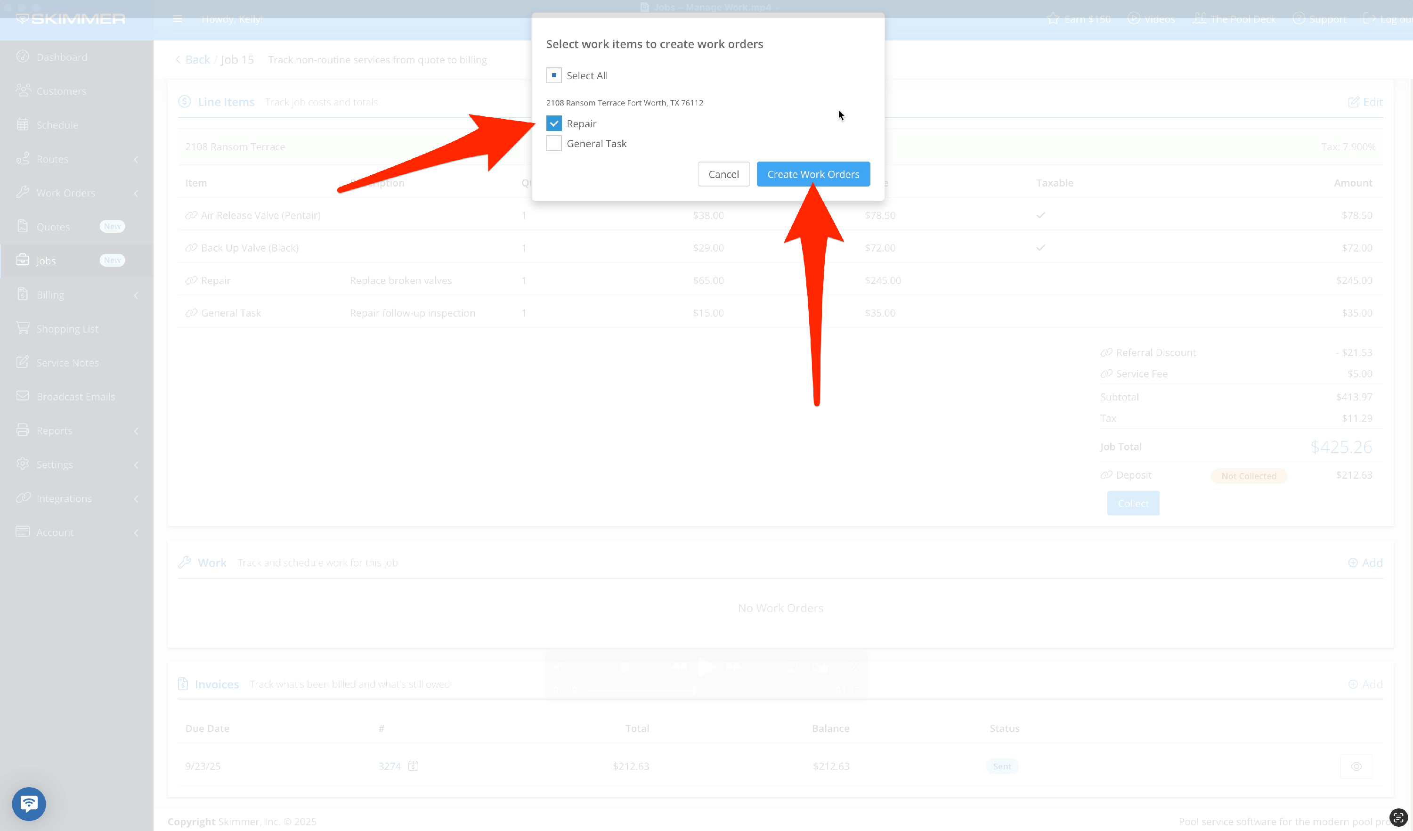Click the Schedule calendar icon in sidebar

pyautogui.click(x=23, y=124)
